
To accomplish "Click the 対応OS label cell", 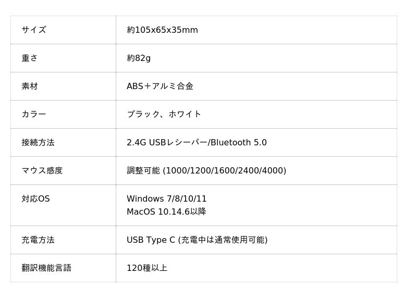I will (35, 198).
